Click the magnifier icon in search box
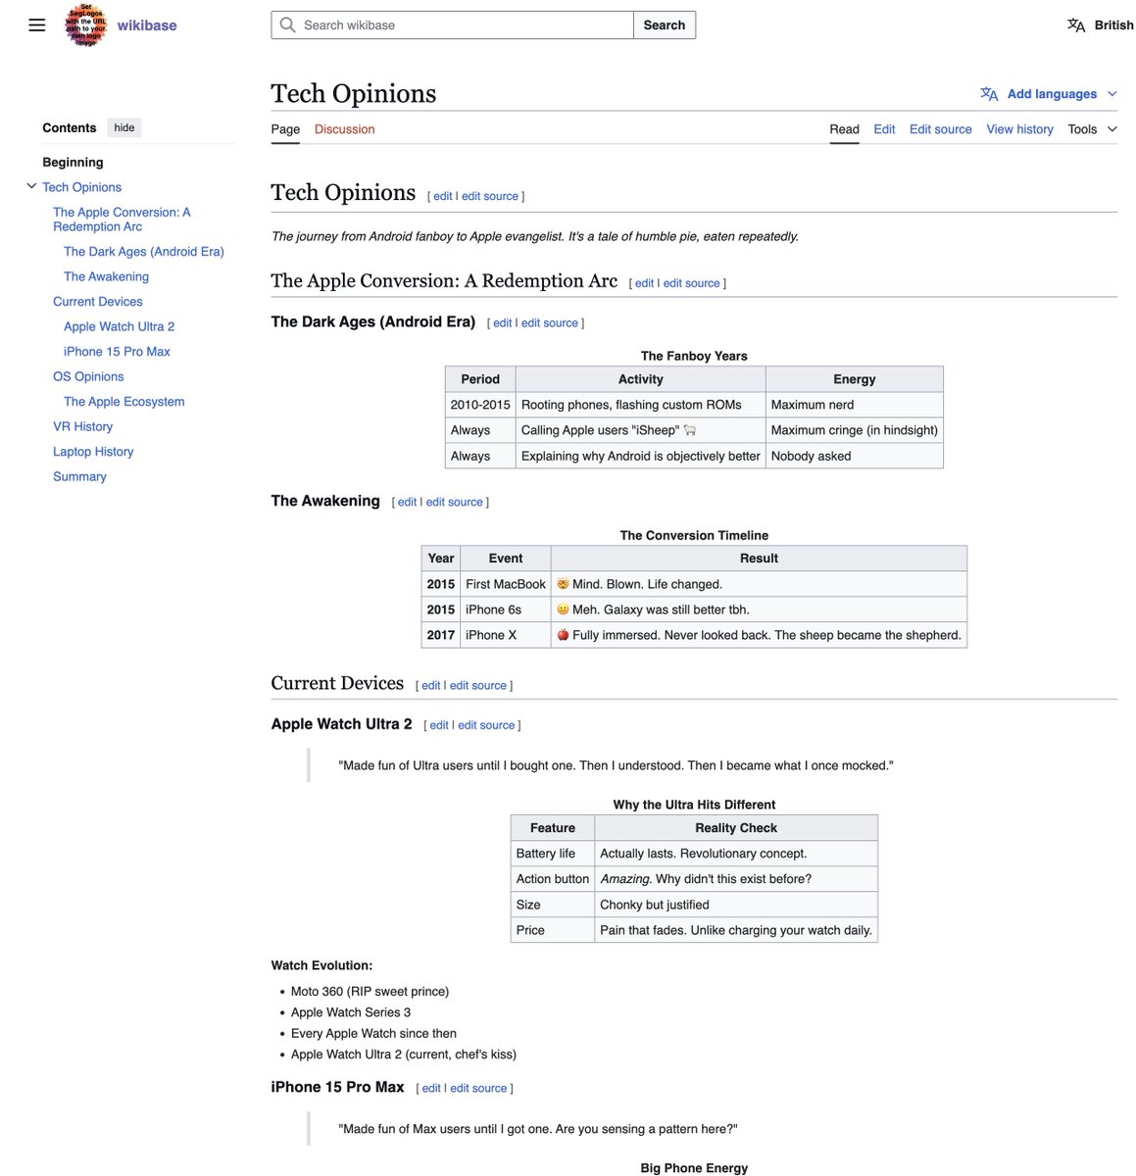This screenshot has width=1136, height=1176. pos(287,24)
